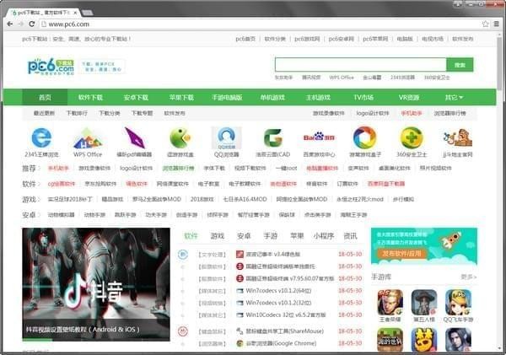Open the Chrome menu hamburger icon
Viewport: 506px width, 355px height.
click(497, 24)
